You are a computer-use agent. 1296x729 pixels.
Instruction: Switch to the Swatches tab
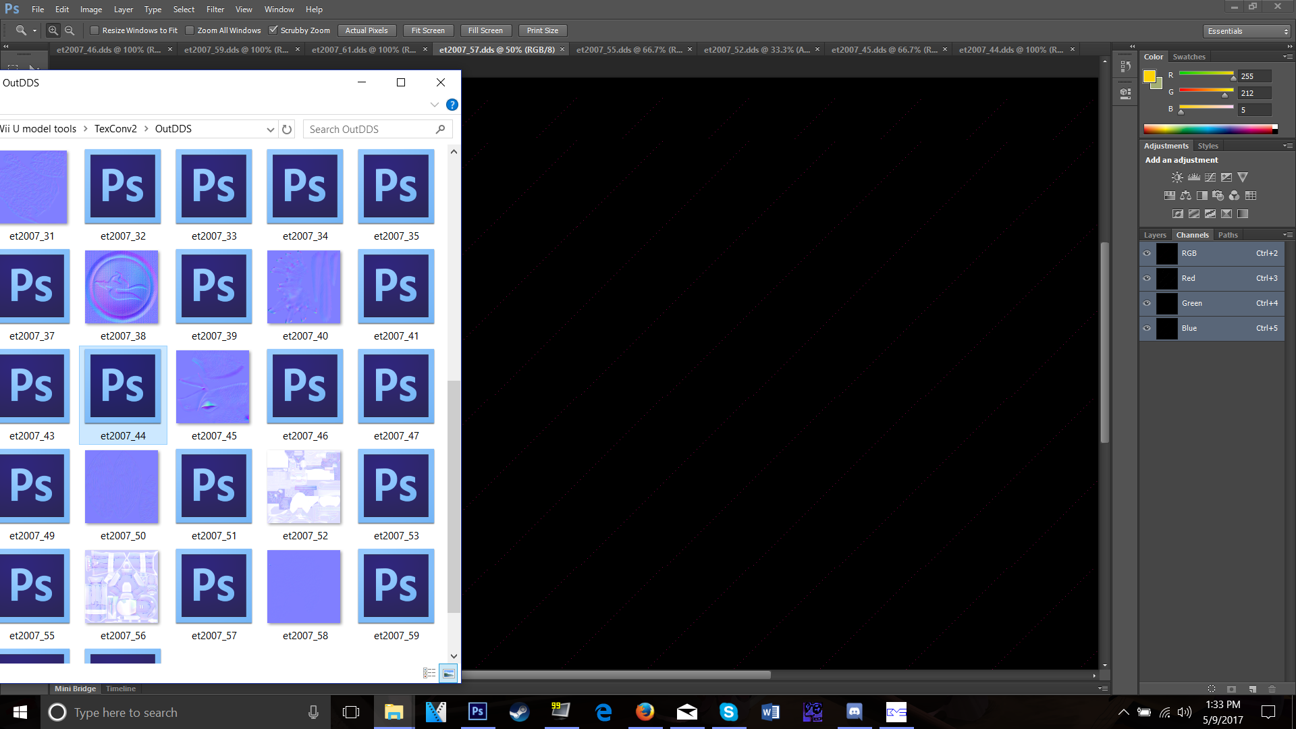coord(1189,57)
